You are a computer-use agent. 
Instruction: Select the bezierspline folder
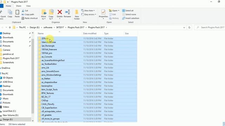pos(87,86)
